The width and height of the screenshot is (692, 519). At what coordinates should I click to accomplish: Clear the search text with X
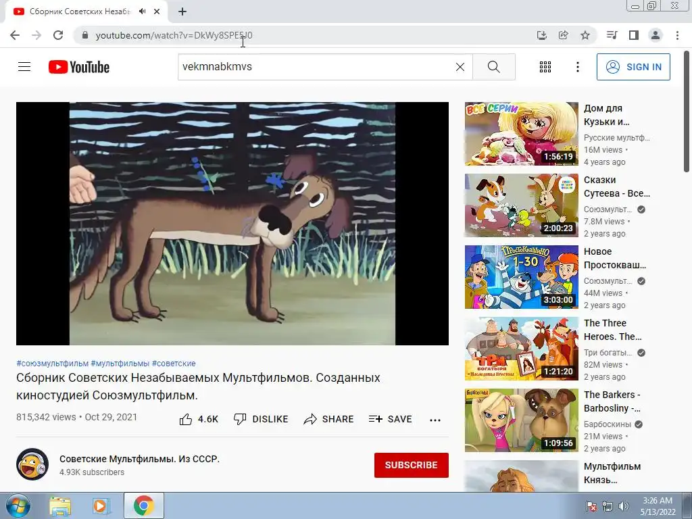coord(460,67)
